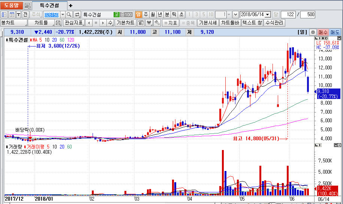Image resolution: width=343 pixels, height=204 pixels.
Task: Click the 매수 buy button
Action: coord(323,32)
